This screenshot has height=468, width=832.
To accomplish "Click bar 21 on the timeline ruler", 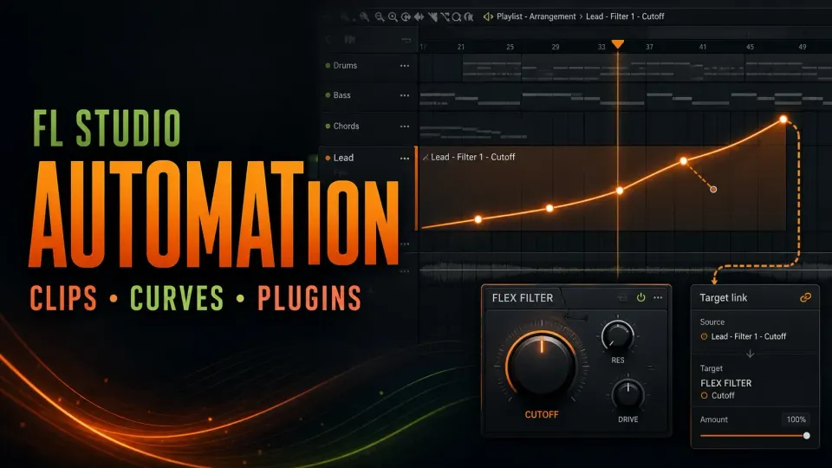I will click(x=460, y=47).
